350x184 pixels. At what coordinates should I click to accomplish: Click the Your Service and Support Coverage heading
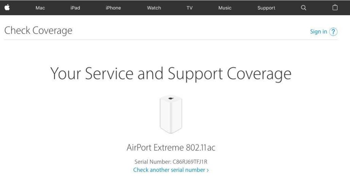[171, 74]
